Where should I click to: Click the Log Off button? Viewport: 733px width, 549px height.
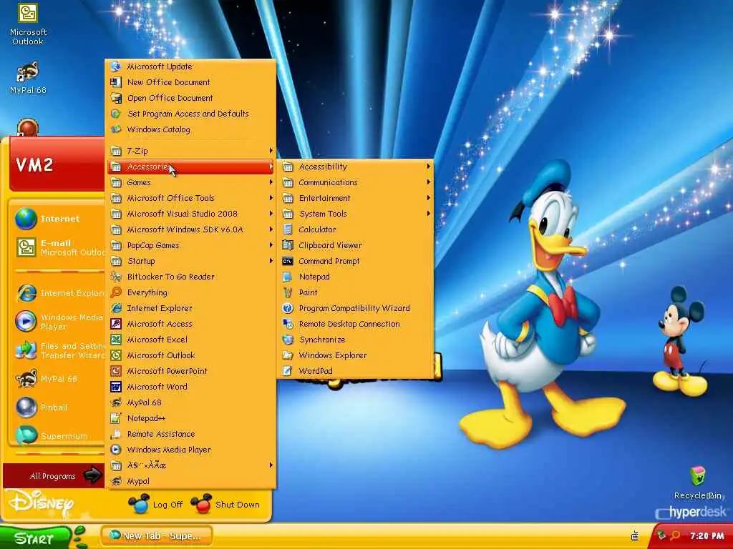155,505
